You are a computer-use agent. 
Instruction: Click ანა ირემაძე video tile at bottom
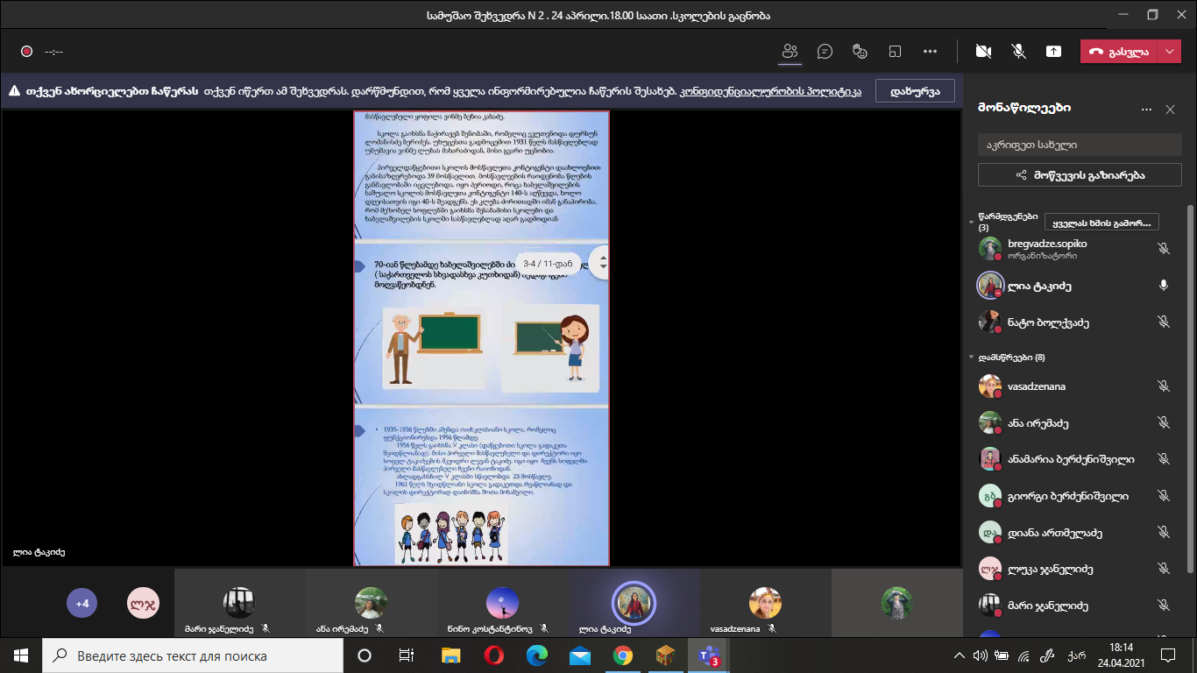point(371,603)
